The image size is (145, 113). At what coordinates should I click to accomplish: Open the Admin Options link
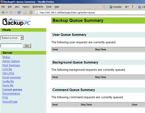[11, 61]
